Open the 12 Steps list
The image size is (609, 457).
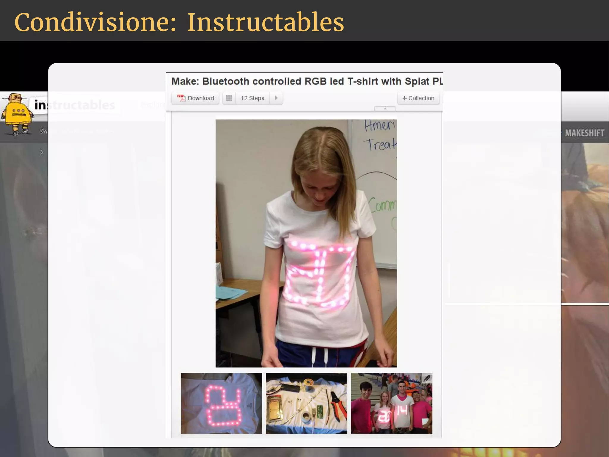(x=252, y=98)
